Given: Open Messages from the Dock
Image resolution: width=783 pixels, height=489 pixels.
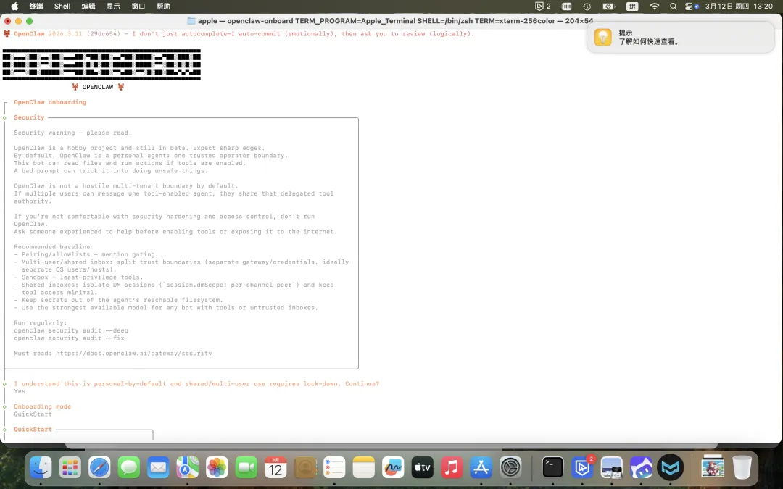Looking at the screenshot, I should tap(129, 467).
